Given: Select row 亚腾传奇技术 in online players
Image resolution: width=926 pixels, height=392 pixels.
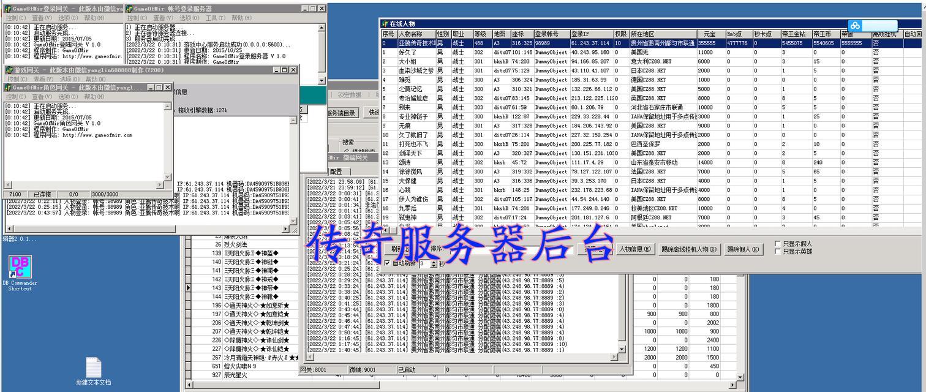Looking at the screenshot, I should click(651, 43).
